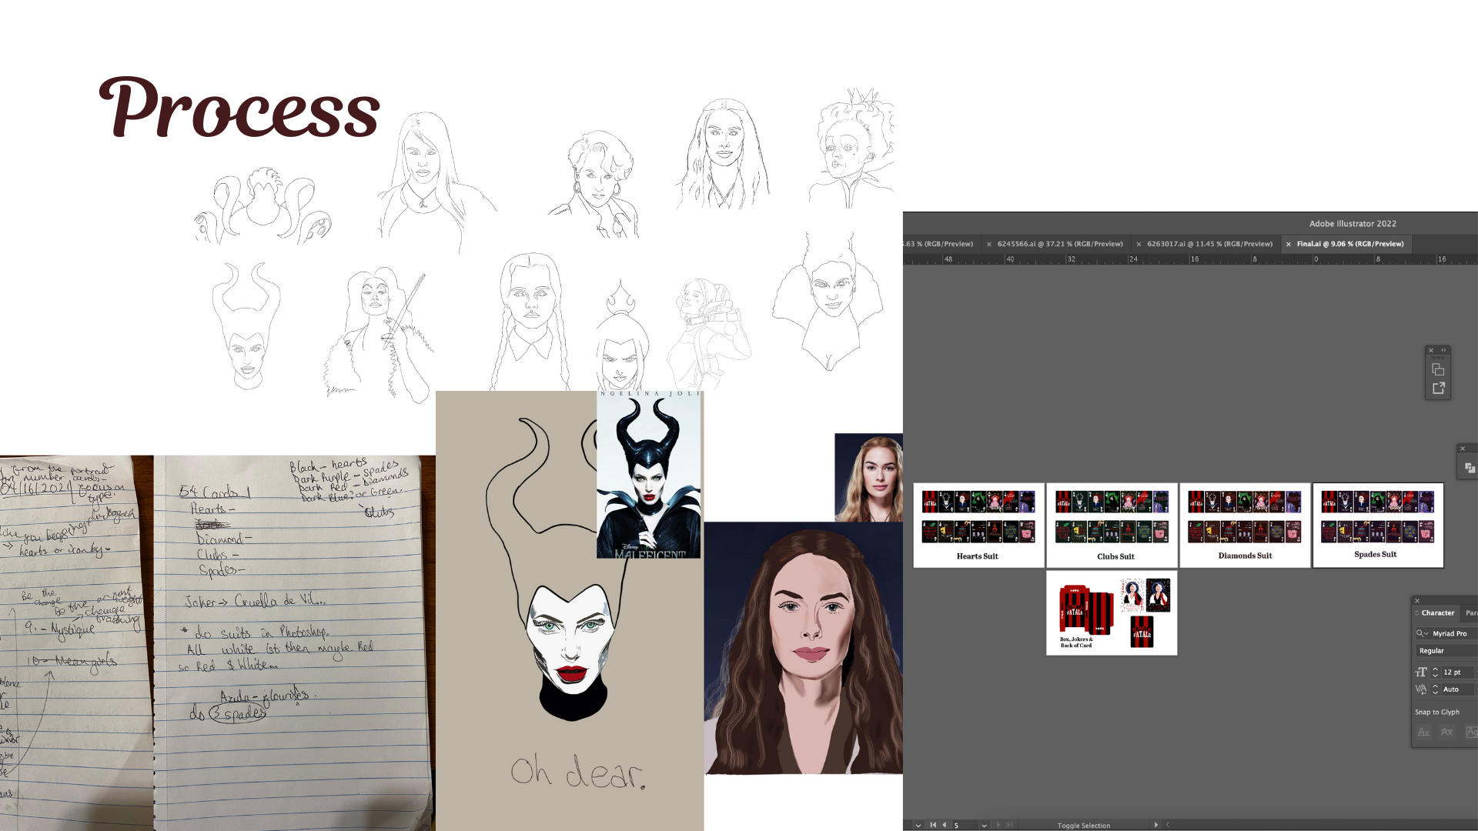Click the kerning icon beside Auto

pos(1421,689)
